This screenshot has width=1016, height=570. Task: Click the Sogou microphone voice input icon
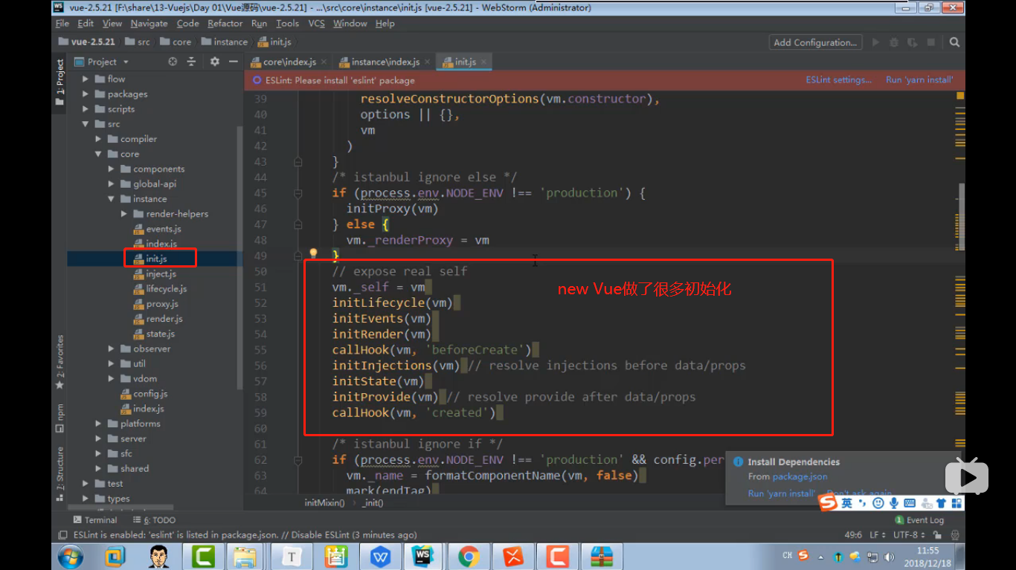(894, 503)
